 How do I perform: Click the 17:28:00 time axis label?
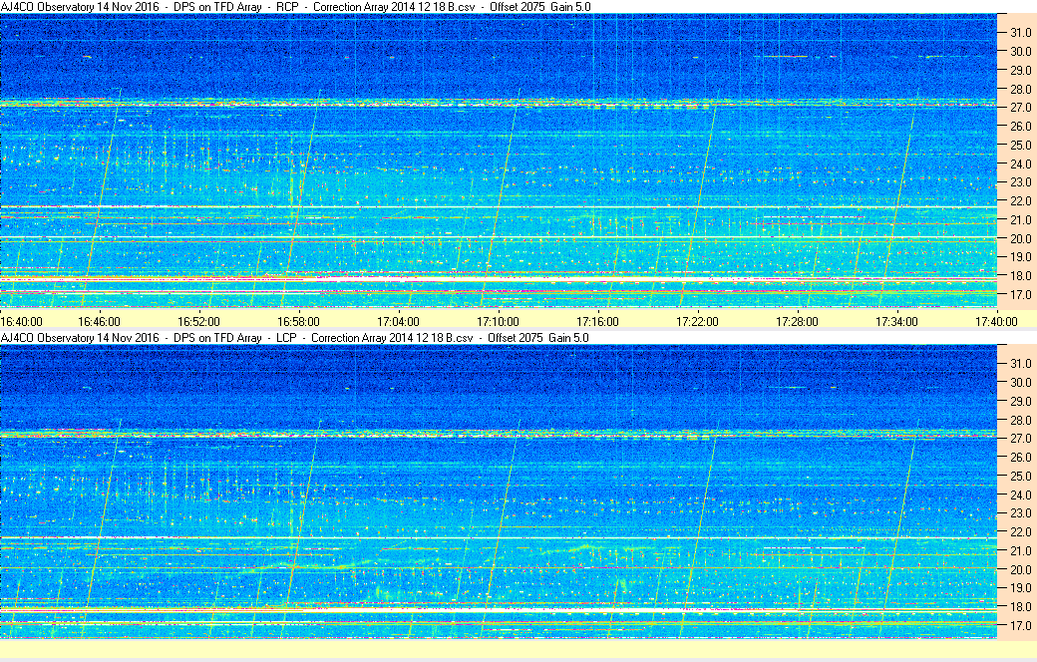tap(797, 322)
